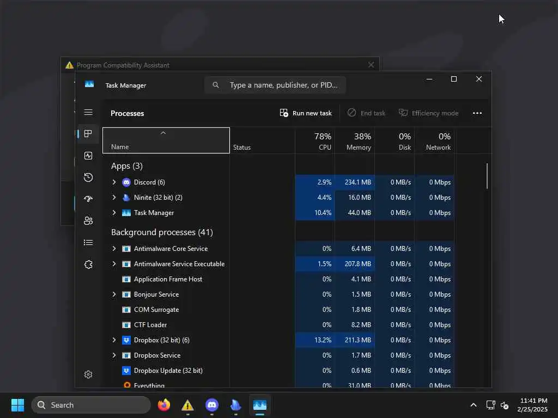Expand the Bonjour Service group

pos(114,294)
